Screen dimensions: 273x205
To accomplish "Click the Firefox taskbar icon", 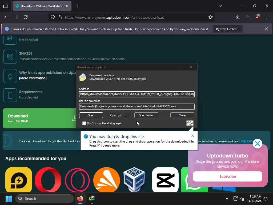I will (x=80, y=199).
